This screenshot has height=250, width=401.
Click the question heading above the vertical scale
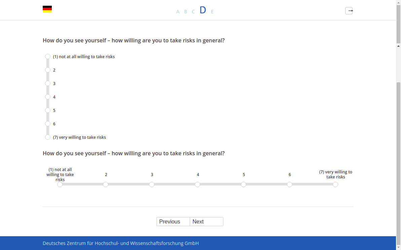tap(134, 40)
